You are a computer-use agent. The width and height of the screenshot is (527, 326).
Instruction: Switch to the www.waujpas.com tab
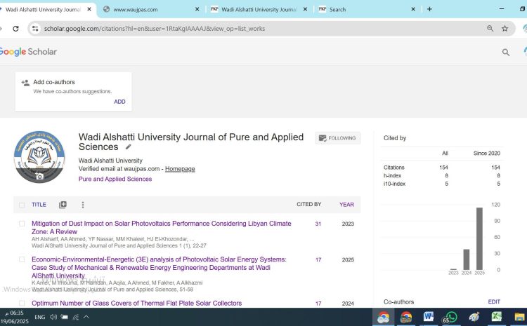[150, 9]
